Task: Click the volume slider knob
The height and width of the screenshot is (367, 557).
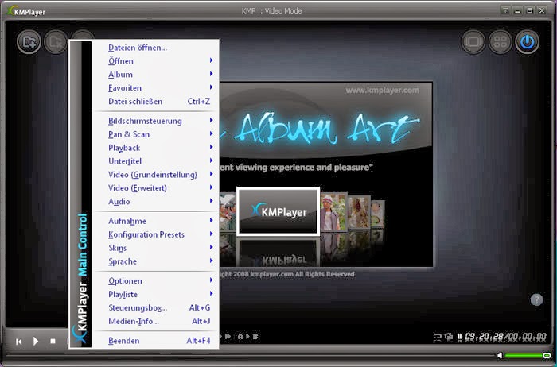Action: point(547,355)
